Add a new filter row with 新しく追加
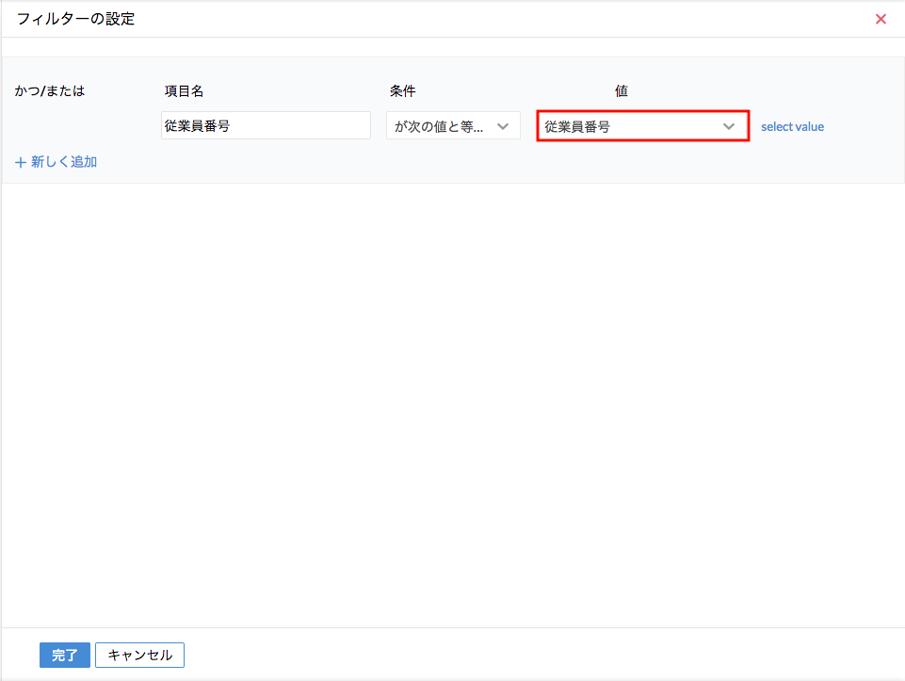Screen dimensions: 905x681 point(63,162)
